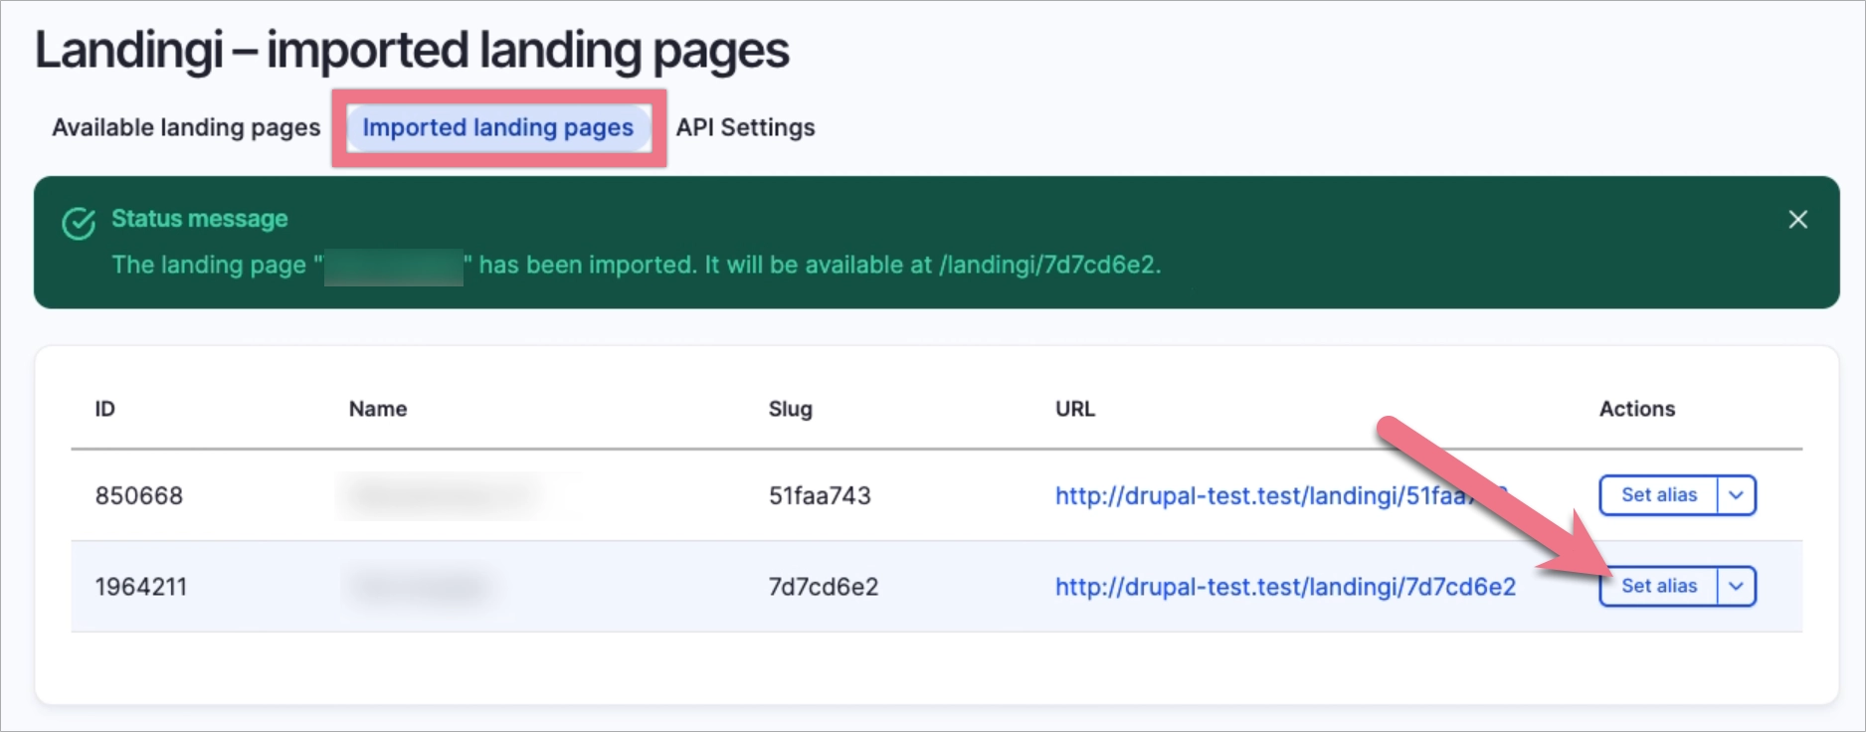The image size is (1866, 732).
Task: Click the blurred name in row 1964211
Action: coord(420,587)
